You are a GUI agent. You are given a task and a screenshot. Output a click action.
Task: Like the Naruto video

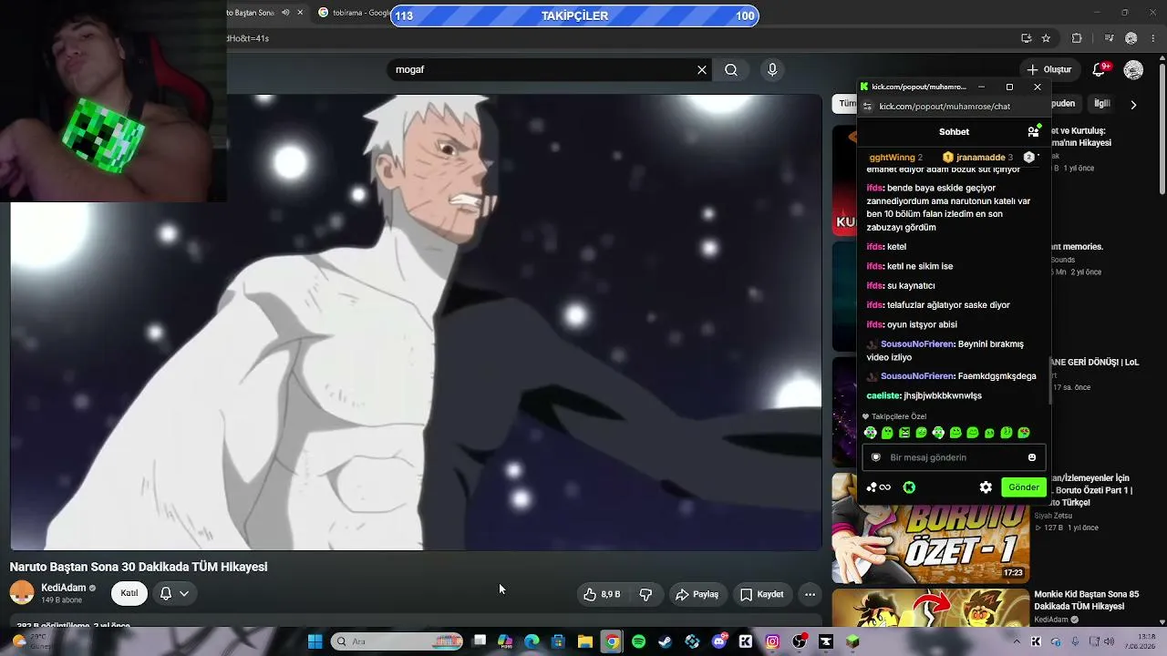click(602, 594)
